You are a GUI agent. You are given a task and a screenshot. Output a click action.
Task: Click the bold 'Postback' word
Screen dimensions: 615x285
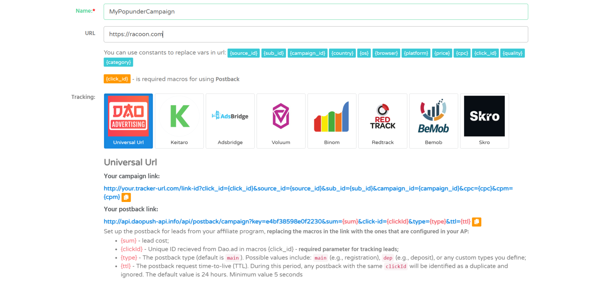coord(227,79)
